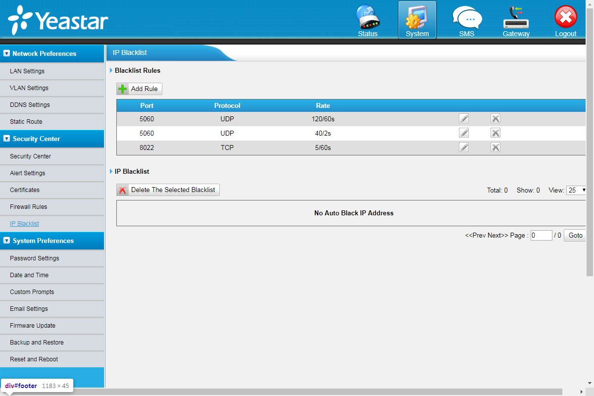Open the Status page icon
The width and height of the screenshot is (594, 396).
[368, 20]
